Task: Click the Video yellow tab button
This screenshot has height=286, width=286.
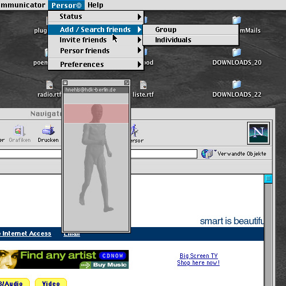Action: tap(51, 283)
